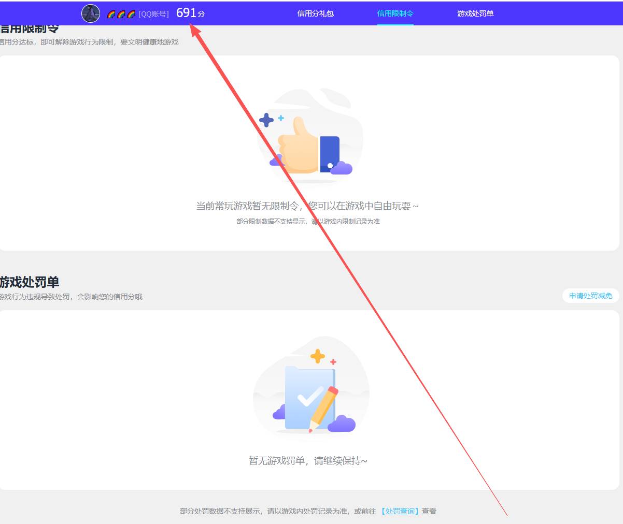Viewport: 623px width, 524px height.
Task: Click the 暂无游戏罚单，请继续保持 message
Action: coord(308,460)
